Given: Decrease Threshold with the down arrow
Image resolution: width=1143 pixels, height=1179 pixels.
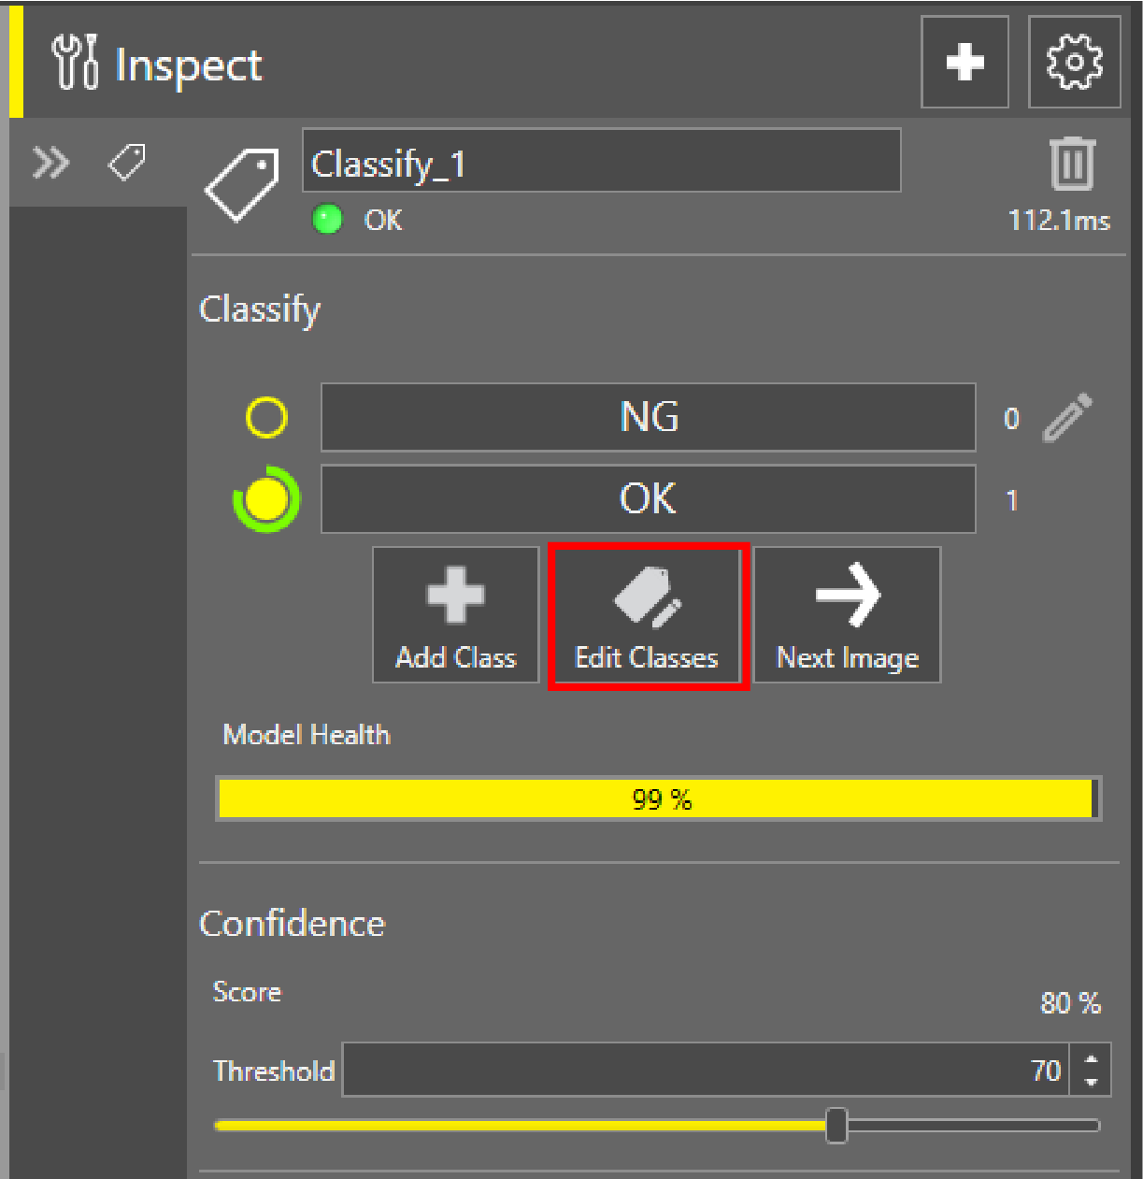Looking at the screenshot, I should coord(1091,1082).
